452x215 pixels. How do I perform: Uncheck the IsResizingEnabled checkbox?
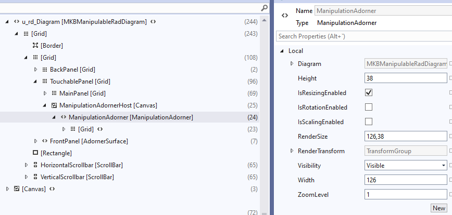coord(369,93)
